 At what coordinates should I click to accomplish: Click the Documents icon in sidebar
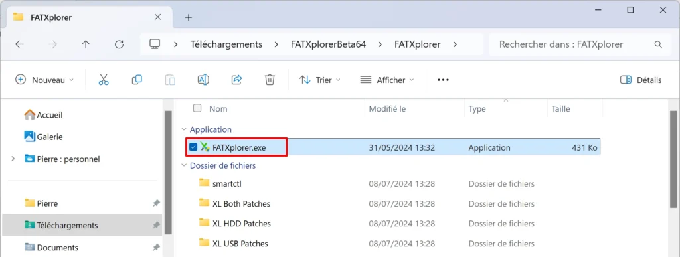pyautogui.click(x=29, y=248)
